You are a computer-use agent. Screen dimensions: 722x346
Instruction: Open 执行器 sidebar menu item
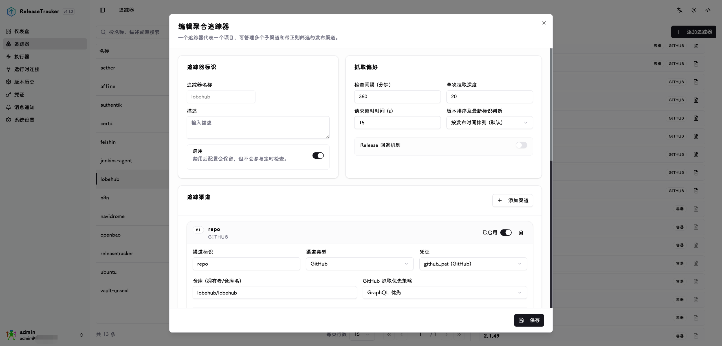point(45,57)
